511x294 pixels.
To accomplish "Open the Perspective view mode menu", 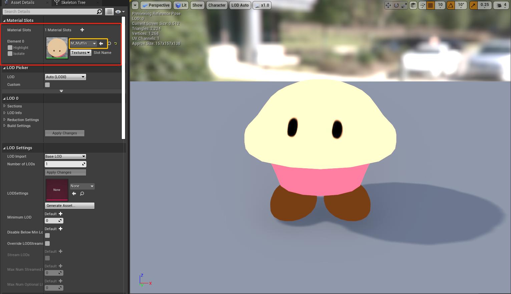I will pos(156,5).
